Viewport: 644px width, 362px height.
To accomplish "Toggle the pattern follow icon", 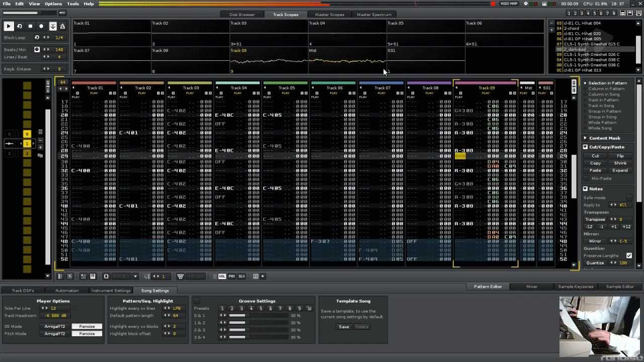I will pyautogui.click(x=53, y=26).
